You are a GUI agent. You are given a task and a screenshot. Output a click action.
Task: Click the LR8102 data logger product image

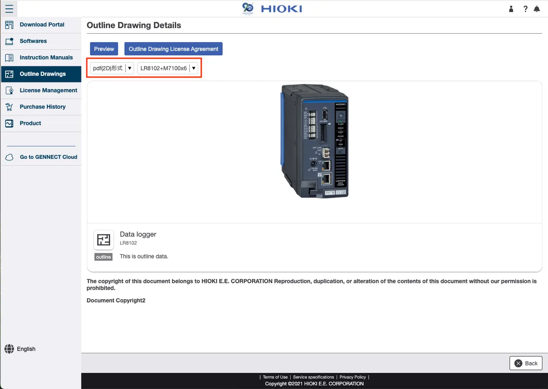[314, 141]
